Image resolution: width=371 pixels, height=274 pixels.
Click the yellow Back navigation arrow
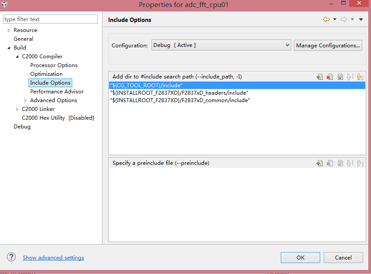tap(326, 19)
